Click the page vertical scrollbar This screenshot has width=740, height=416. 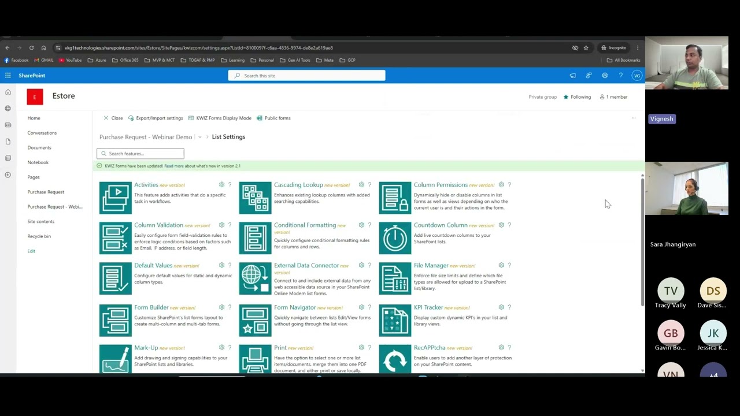642,243
